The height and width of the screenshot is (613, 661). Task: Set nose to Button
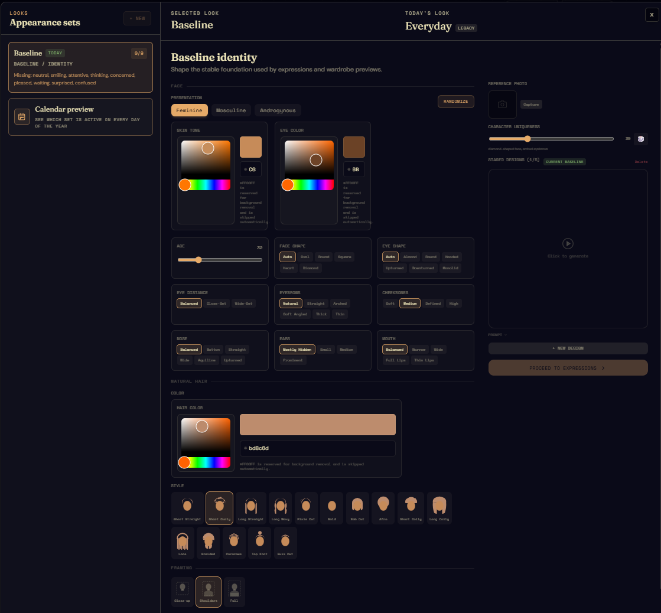pyautogui.click(x=213, y=350)
